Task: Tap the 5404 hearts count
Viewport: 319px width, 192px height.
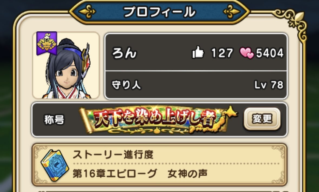Action: click(x=270, y=53)
